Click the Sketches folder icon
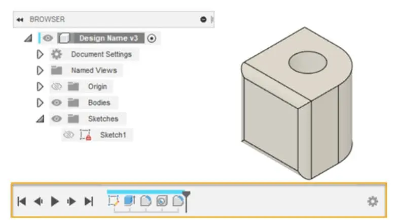 tap(74, 118)
